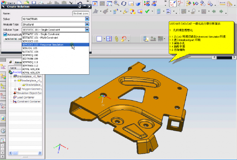Click the navigator horizontal scrollbar left arrow
Image resolution: width=237 pixels, height=160 pixels.
click(x=10, y=153)
